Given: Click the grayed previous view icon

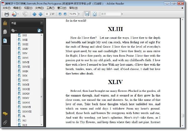Looking at the screenshot, I should pos(25,14).
